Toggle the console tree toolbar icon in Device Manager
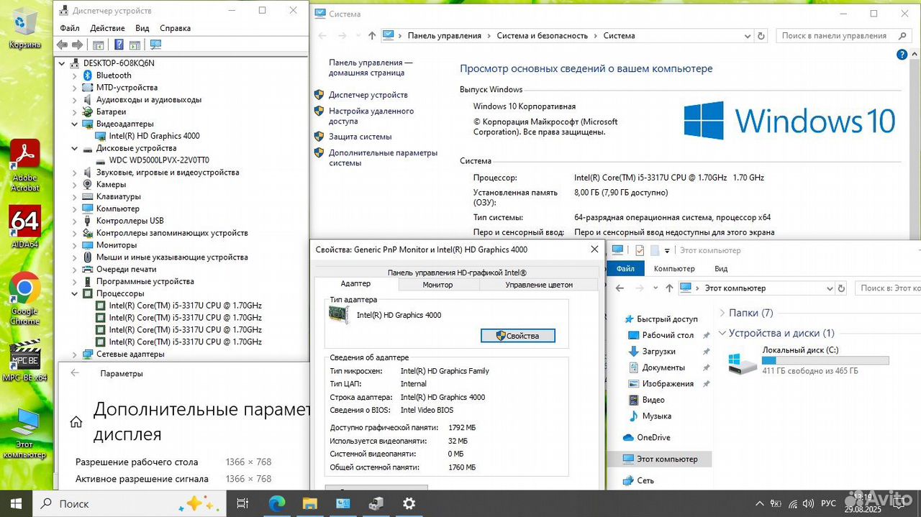Image resolution: width=921 pixels, height=517 pixels. (99, 45)
